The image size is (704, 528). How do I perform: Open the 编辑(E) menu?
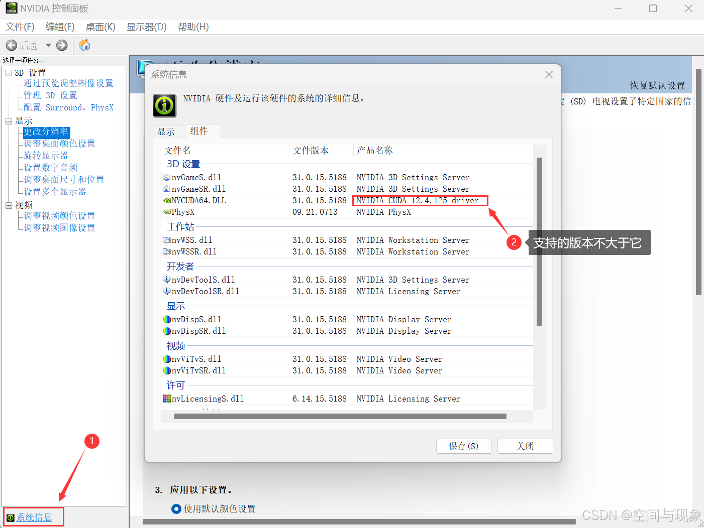pyautogui.click(x=60, y=27)
